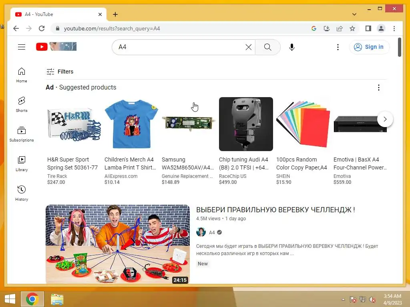The image size is (410, 307).
Task: Open the Chip tuning Audi A4 image
Action: pos(246,124)
